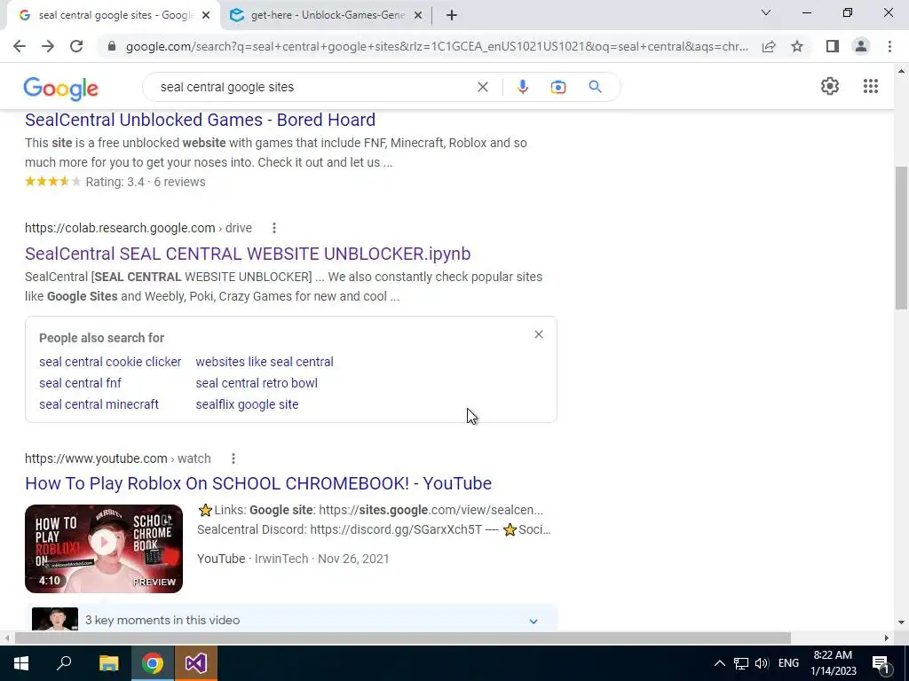This screenshot has width=909, height=681.
Task: Open the Google apps grid
Action: click(x=871, y=86)
